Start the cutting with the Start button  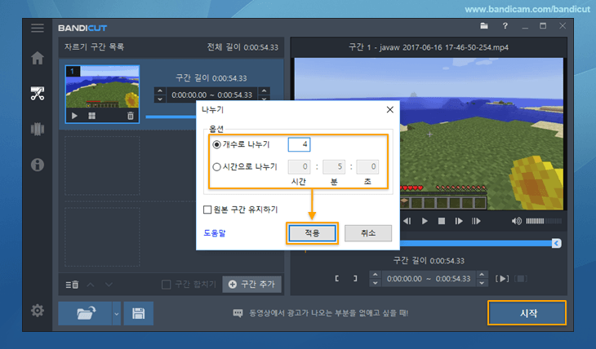[527, 313]
